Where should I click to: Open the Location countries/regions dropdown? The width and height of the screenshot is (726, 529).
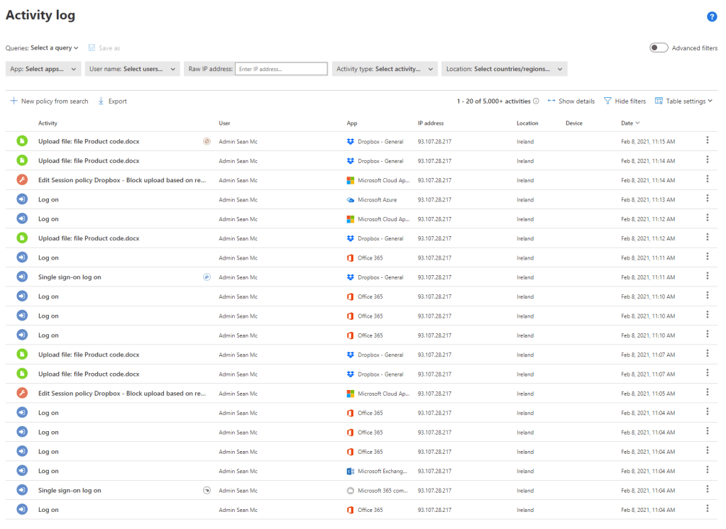504,69
